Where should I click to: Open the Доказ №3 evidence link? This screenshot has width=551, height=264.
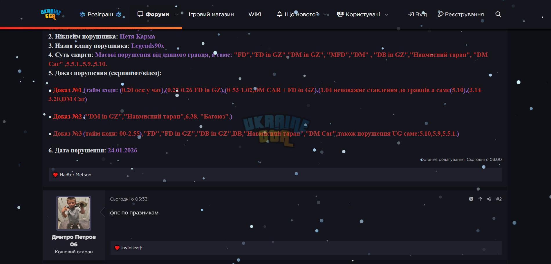pyautogui.click(x=67, y=134)
